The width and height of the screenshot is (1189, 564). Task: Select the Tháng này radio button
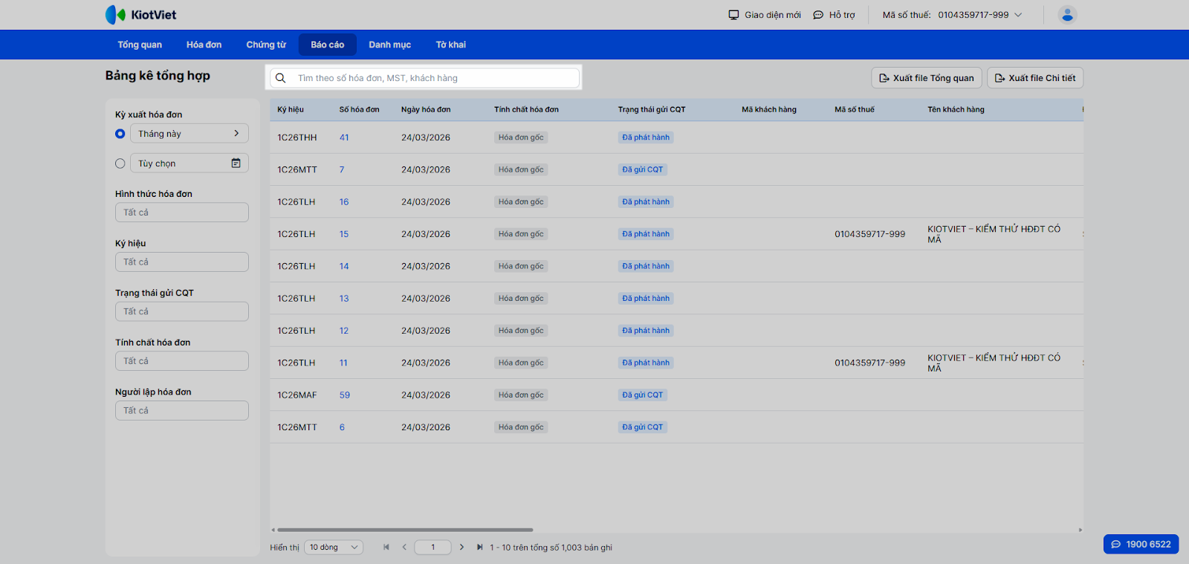[120, 134]
